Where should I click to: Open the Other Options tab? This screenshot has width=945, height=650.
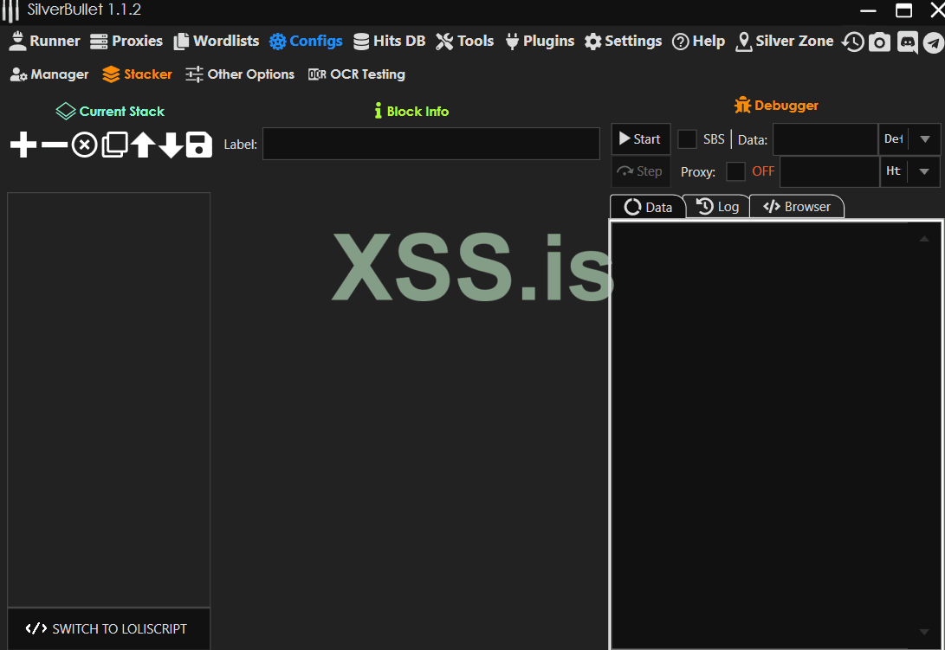pyautogui.click(x=240, y=74)
